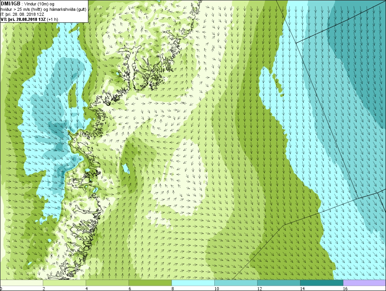Click the 6–8 m/s green legend swatch
The image size is (386, 291).
tap(150, 283)
